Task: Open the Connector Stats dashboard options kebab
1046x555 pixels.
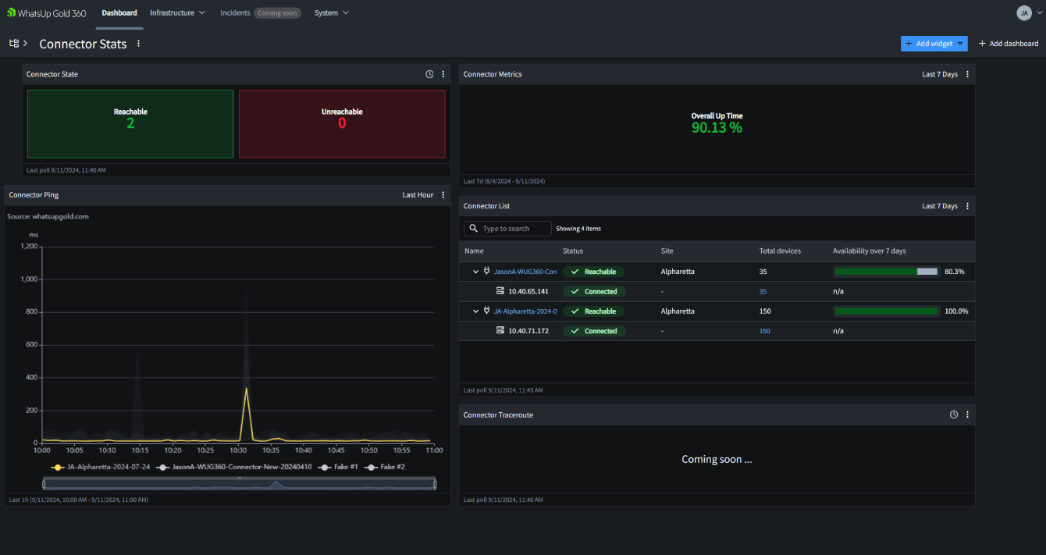Action: [x=139, y=44]
